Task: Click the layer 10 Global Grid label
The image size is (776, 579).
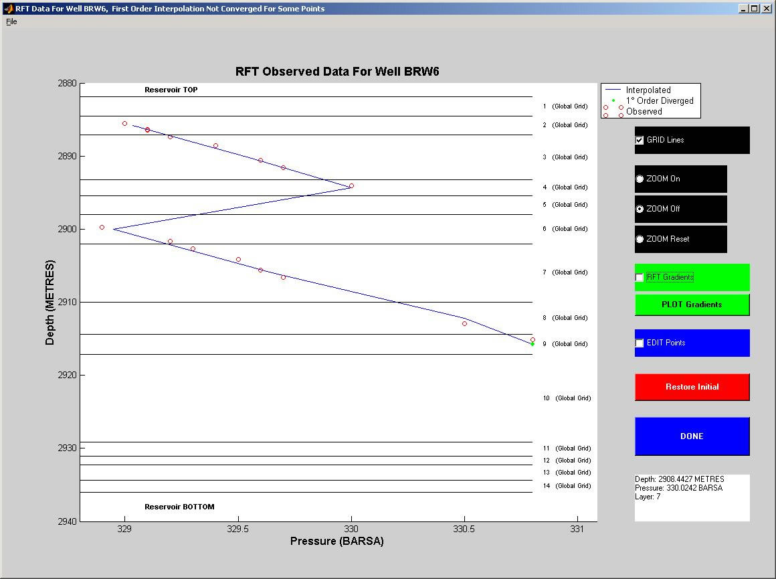Action: [x=567, y=398]
